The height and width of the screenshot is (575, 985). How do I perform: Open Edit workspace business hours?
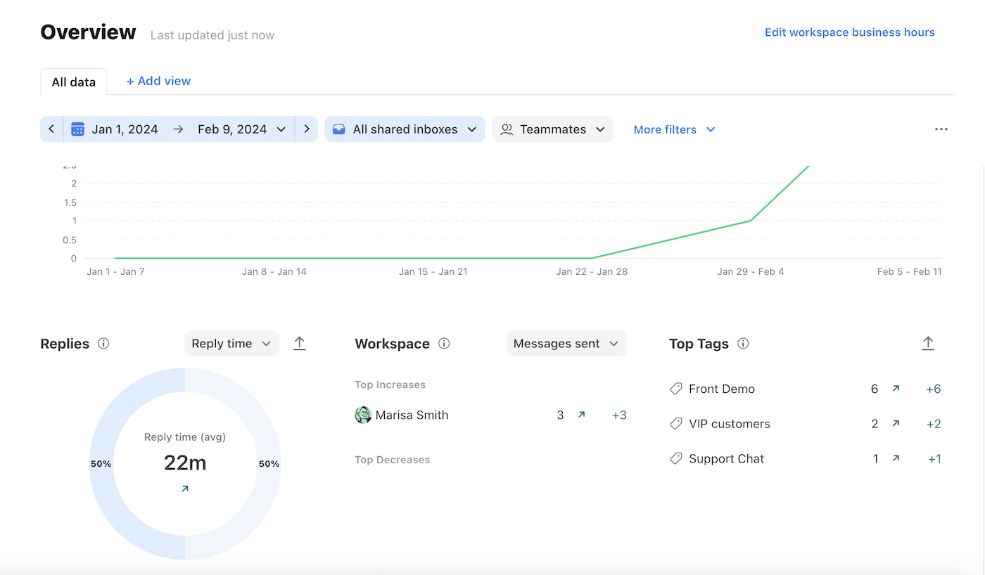849,32
